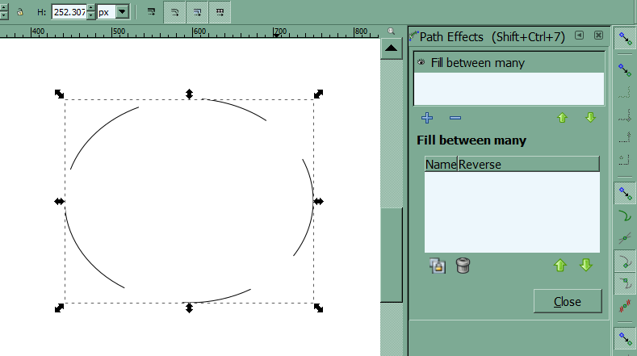Toggle visibility eye of Fill between many
This screenshot has width=637, height=356.
[x=421, y=62]
